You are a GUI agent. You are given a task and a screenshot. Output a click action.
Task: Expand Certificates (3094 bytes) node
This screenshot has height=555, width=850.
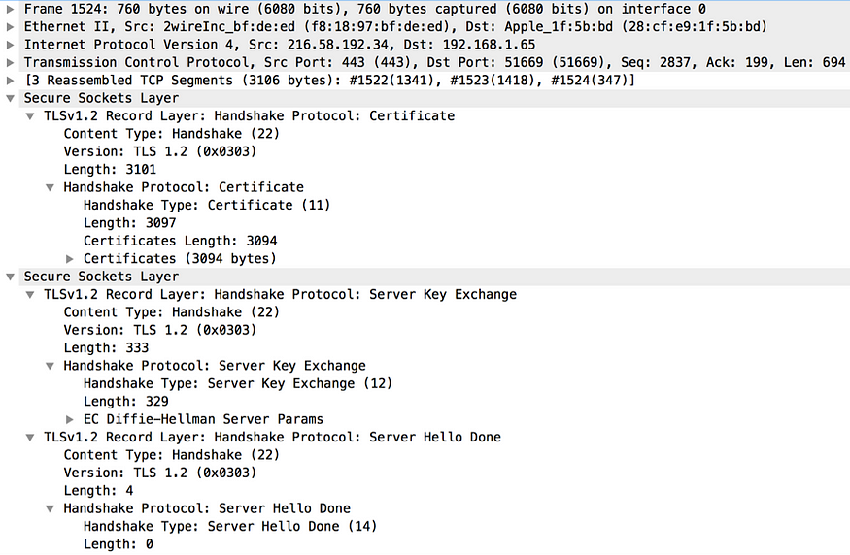[69, 259]
